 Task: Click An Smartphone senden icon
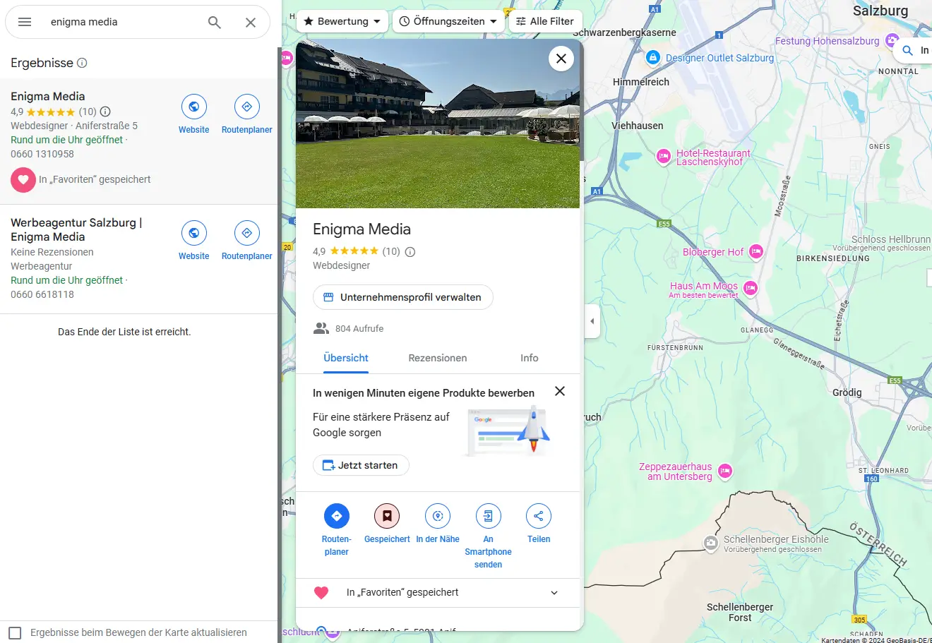coord(489,516)
